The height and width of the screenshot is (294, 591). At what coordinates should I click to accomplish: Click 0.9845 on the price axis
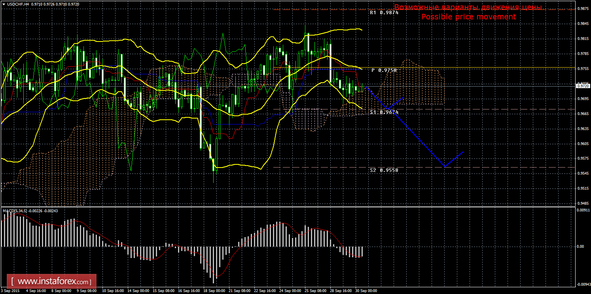(582, 23)
